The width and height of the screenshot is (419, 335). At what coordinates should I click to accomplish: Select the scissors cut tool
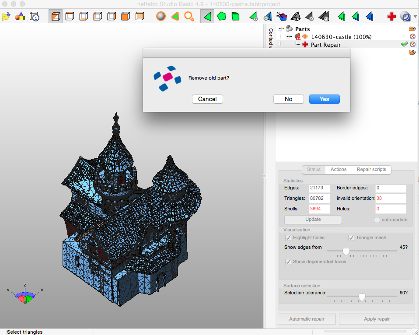pos(281,16)
